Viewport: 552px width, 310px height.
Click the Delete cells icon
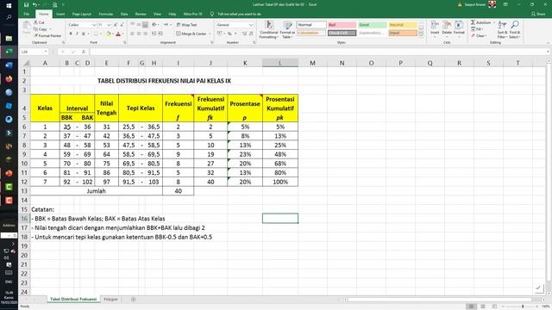[x=447, y=28]
